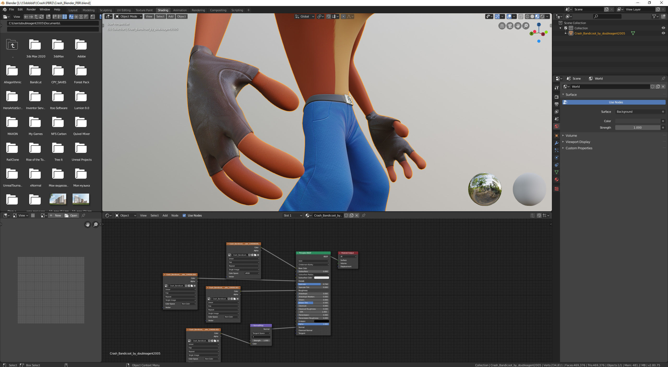Screen dimensions: 668x367
Task: Expand the Viewport Display panel
Action: 578,142
